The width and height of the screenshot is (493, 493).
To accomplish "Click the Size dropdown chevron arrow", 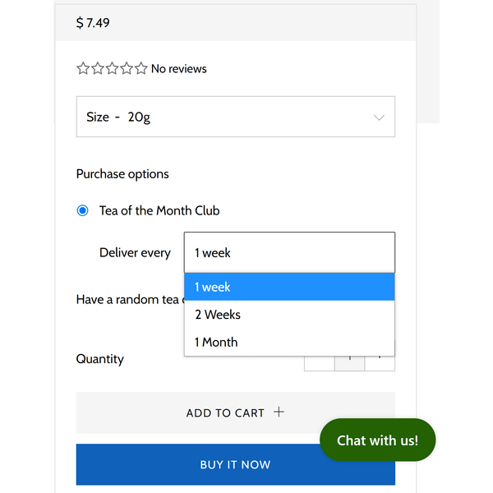I will click(379, 117).
